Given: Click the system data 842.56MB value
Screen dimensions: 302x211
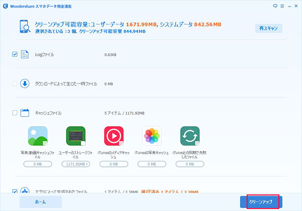Looking at the screenshot, I should click(x=207, y=25).
